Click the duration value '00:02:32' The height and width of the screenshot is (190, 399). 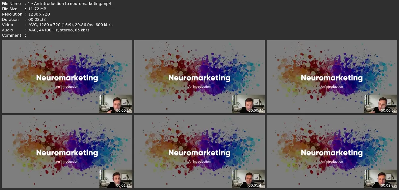(37, 20)
